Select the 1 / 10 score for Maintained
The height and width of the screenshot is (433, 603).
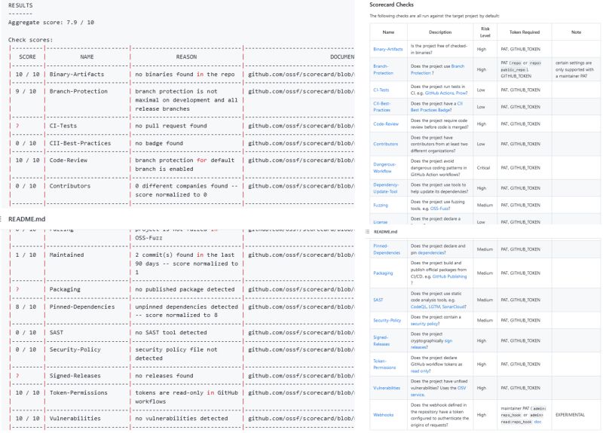pos(26,255)
